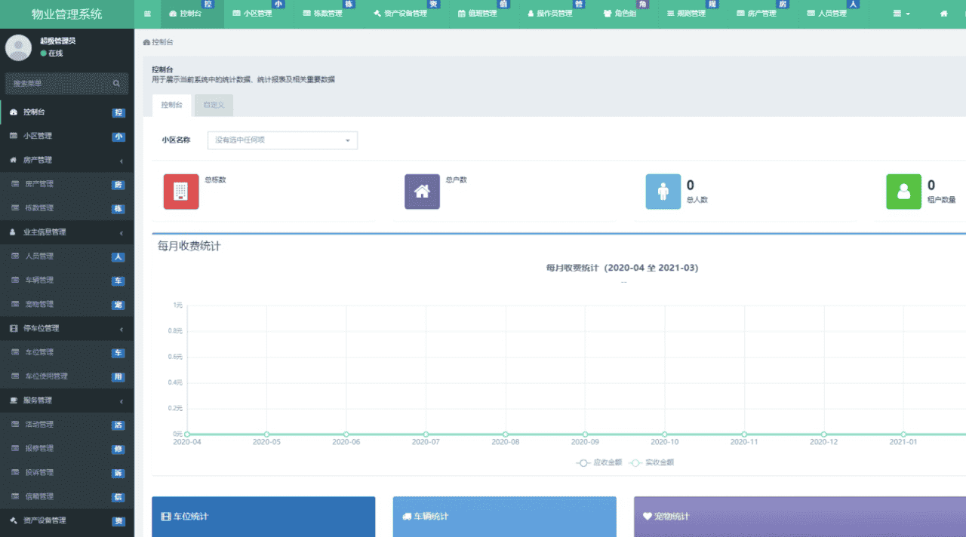The width and height of the screenshot is (966, 537).
Task: Click the blue 总人数 person icon
Action: click(663, 192)
